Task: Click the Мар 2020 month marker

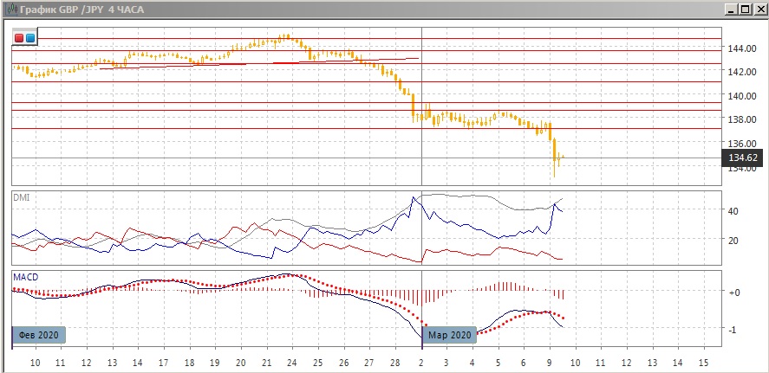Action: [x=450, y=335]
